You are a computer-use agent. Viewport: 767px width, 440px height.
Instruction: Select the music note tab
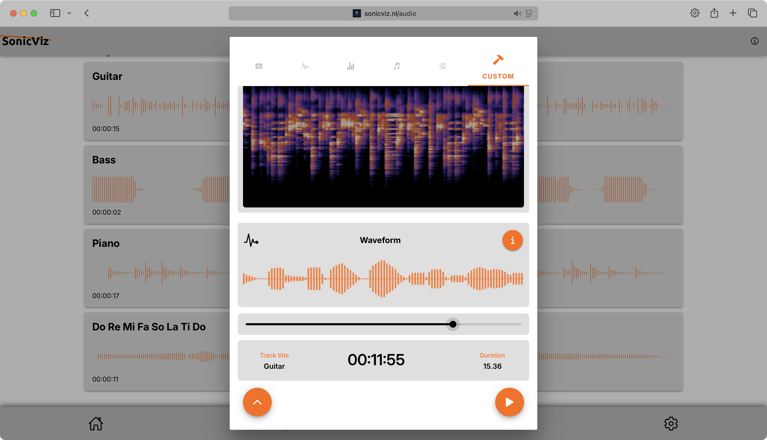[397, 66]
